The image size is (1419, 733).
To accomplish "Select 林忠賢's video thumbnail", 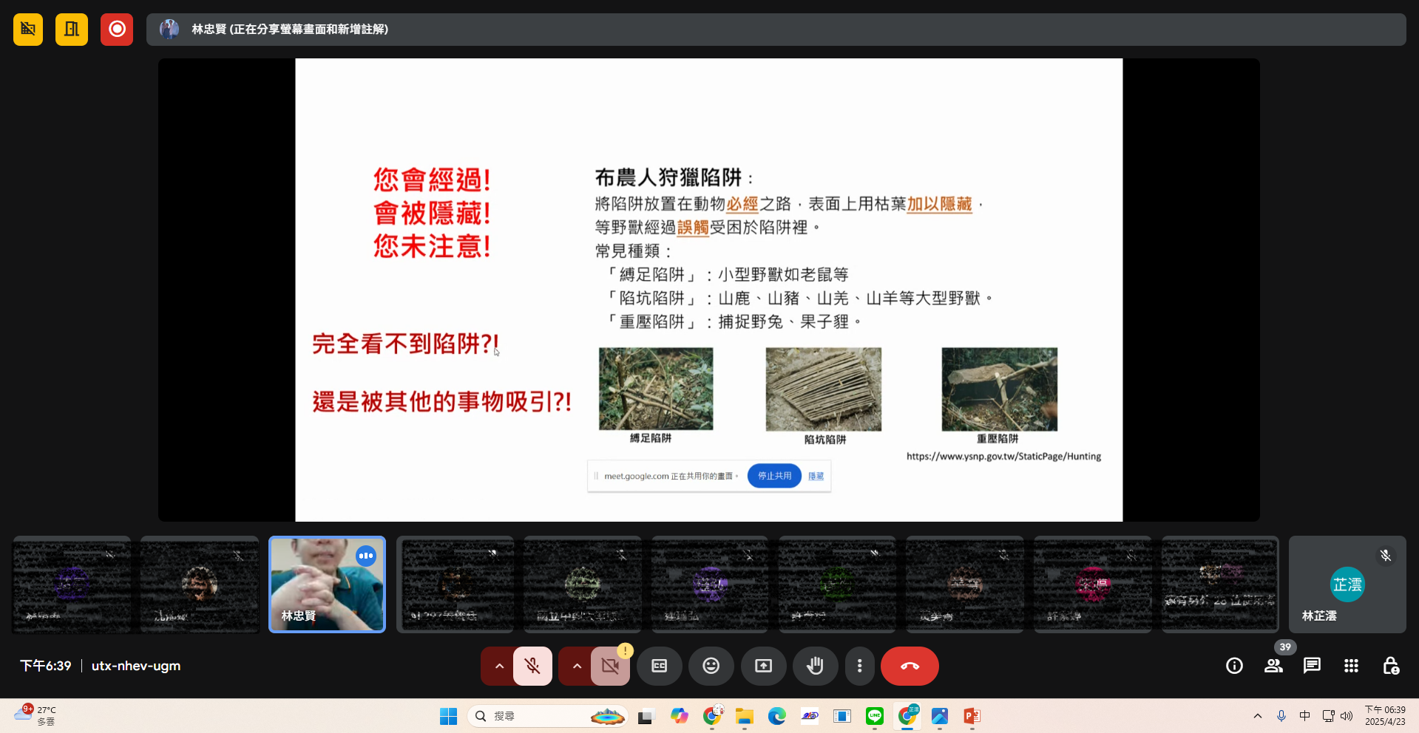I will click(327, 584).
